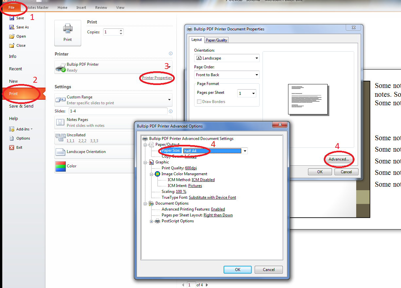Click the Slides range info icon

coord(171,111)
